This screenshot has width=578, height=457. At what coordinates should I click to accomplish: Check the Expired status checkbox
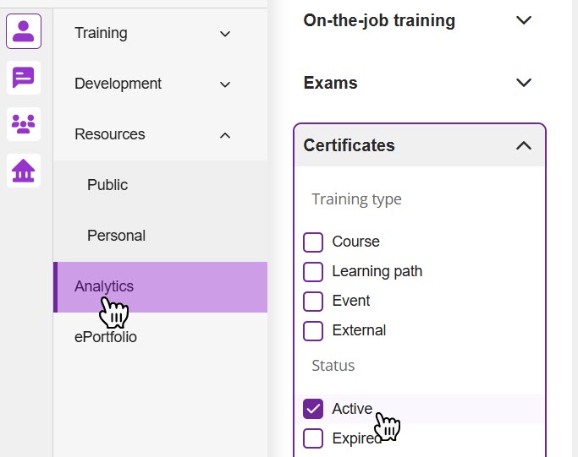(x=313, y=438)
